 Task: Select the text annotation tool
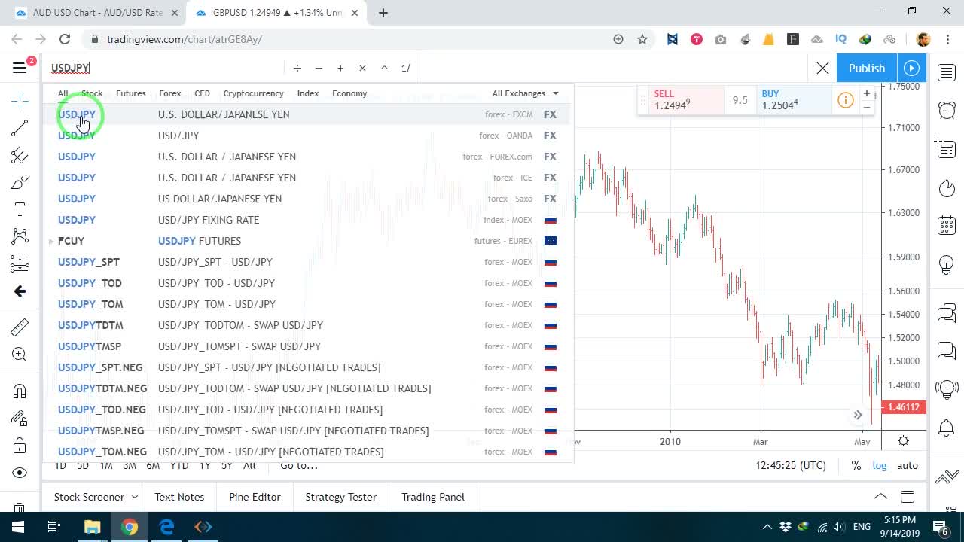20,209
